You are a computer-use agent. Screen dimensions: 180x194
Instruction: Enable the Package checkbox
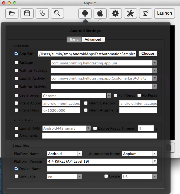[x=16, y=63]
